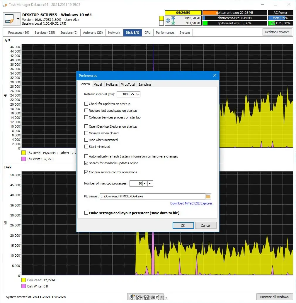The width and height of the screenshot is (296, 303).
Task: Click the yellow I/O Read legend swatch
Action: (23, 153)
